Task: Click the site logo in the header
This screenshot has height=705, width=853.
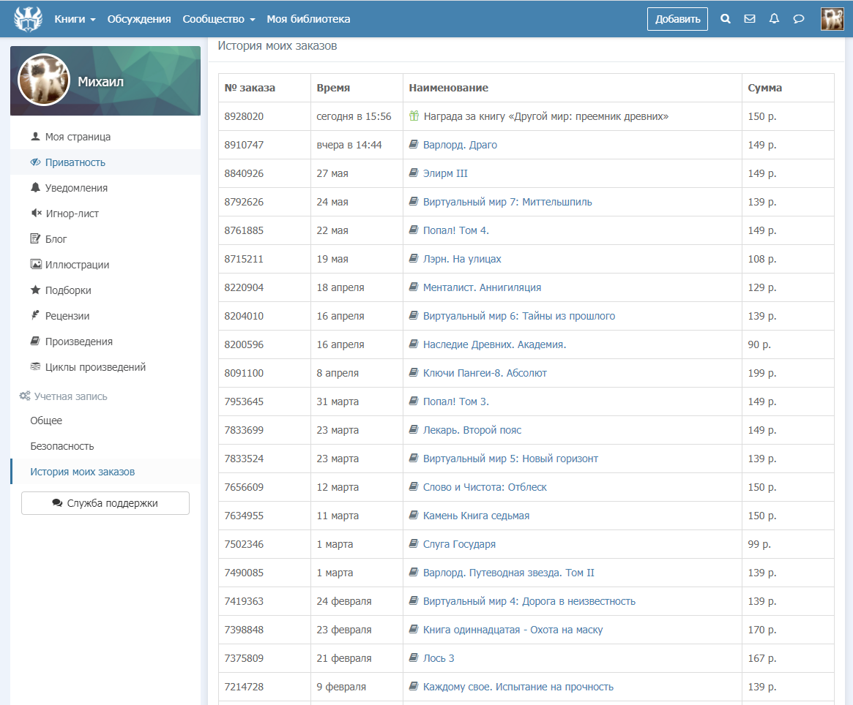Action: pyautogui.click(x=29, y=18)
